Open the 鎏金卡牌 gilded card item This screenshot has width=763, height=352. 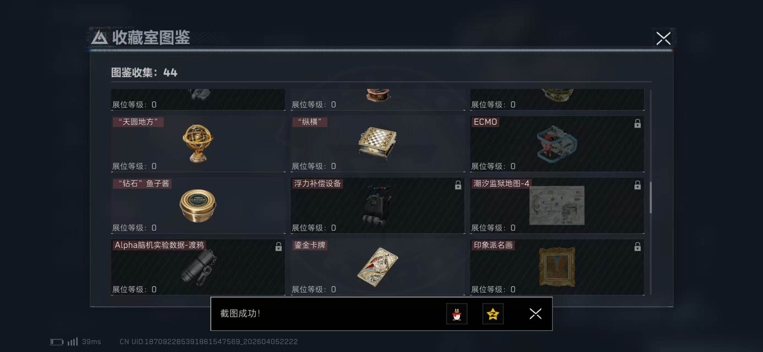tap(377, 267)
